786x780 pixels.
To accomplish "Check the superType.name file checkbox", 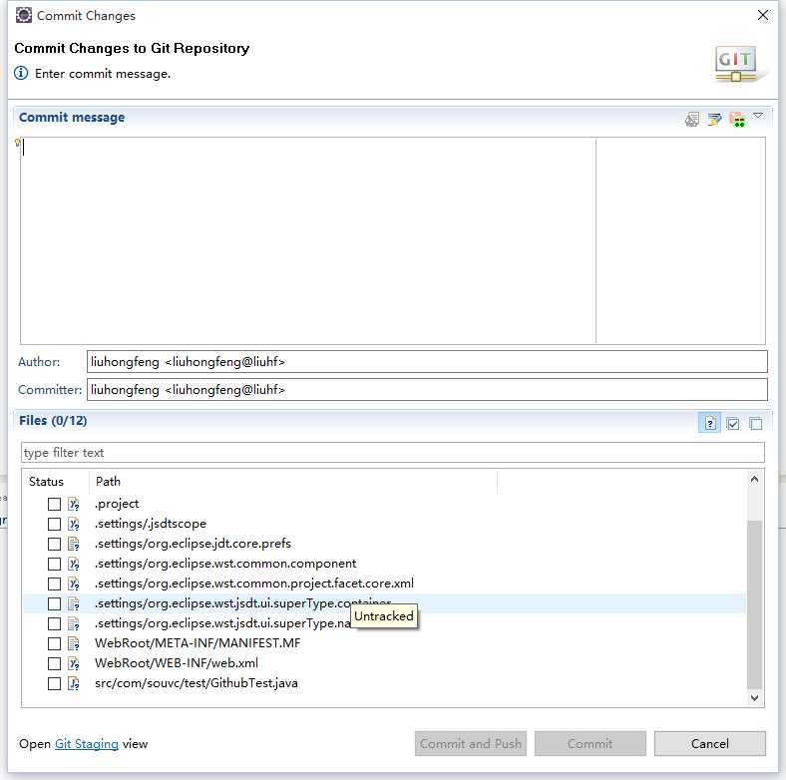I will click(54, 624).
